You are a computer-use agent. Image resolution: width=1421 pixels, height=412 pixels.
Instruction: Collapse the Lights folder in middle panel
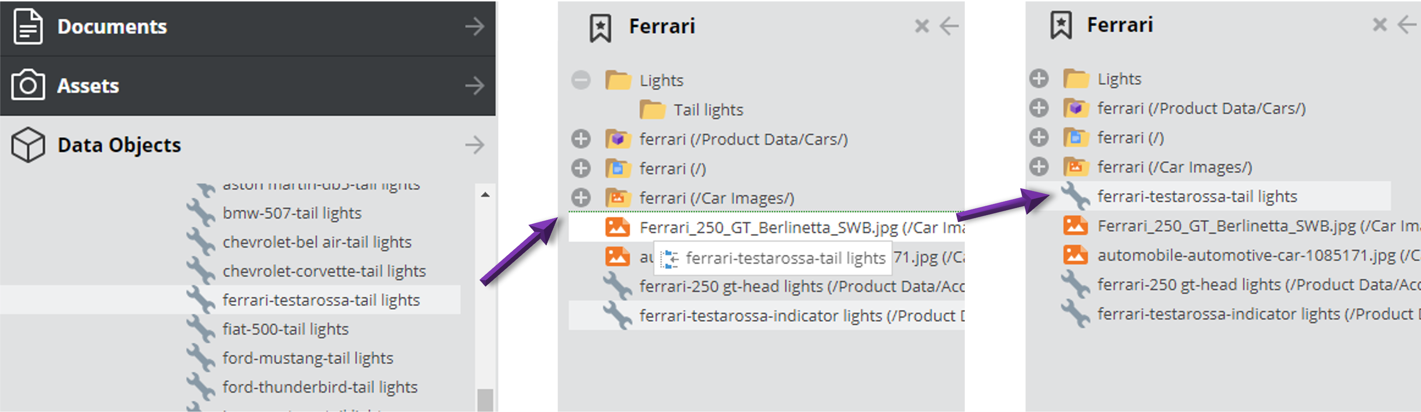(x=581, y=81)
